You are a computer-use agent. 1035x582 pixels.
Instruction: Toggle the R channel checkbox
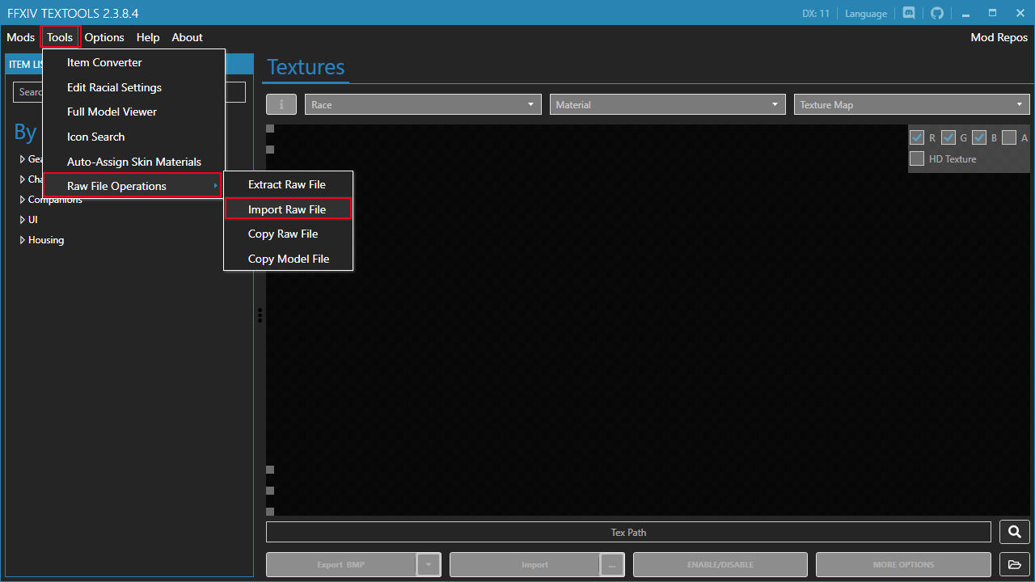(917, 137)
